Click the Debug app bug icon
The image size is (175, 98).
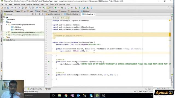tap(62, 8)
